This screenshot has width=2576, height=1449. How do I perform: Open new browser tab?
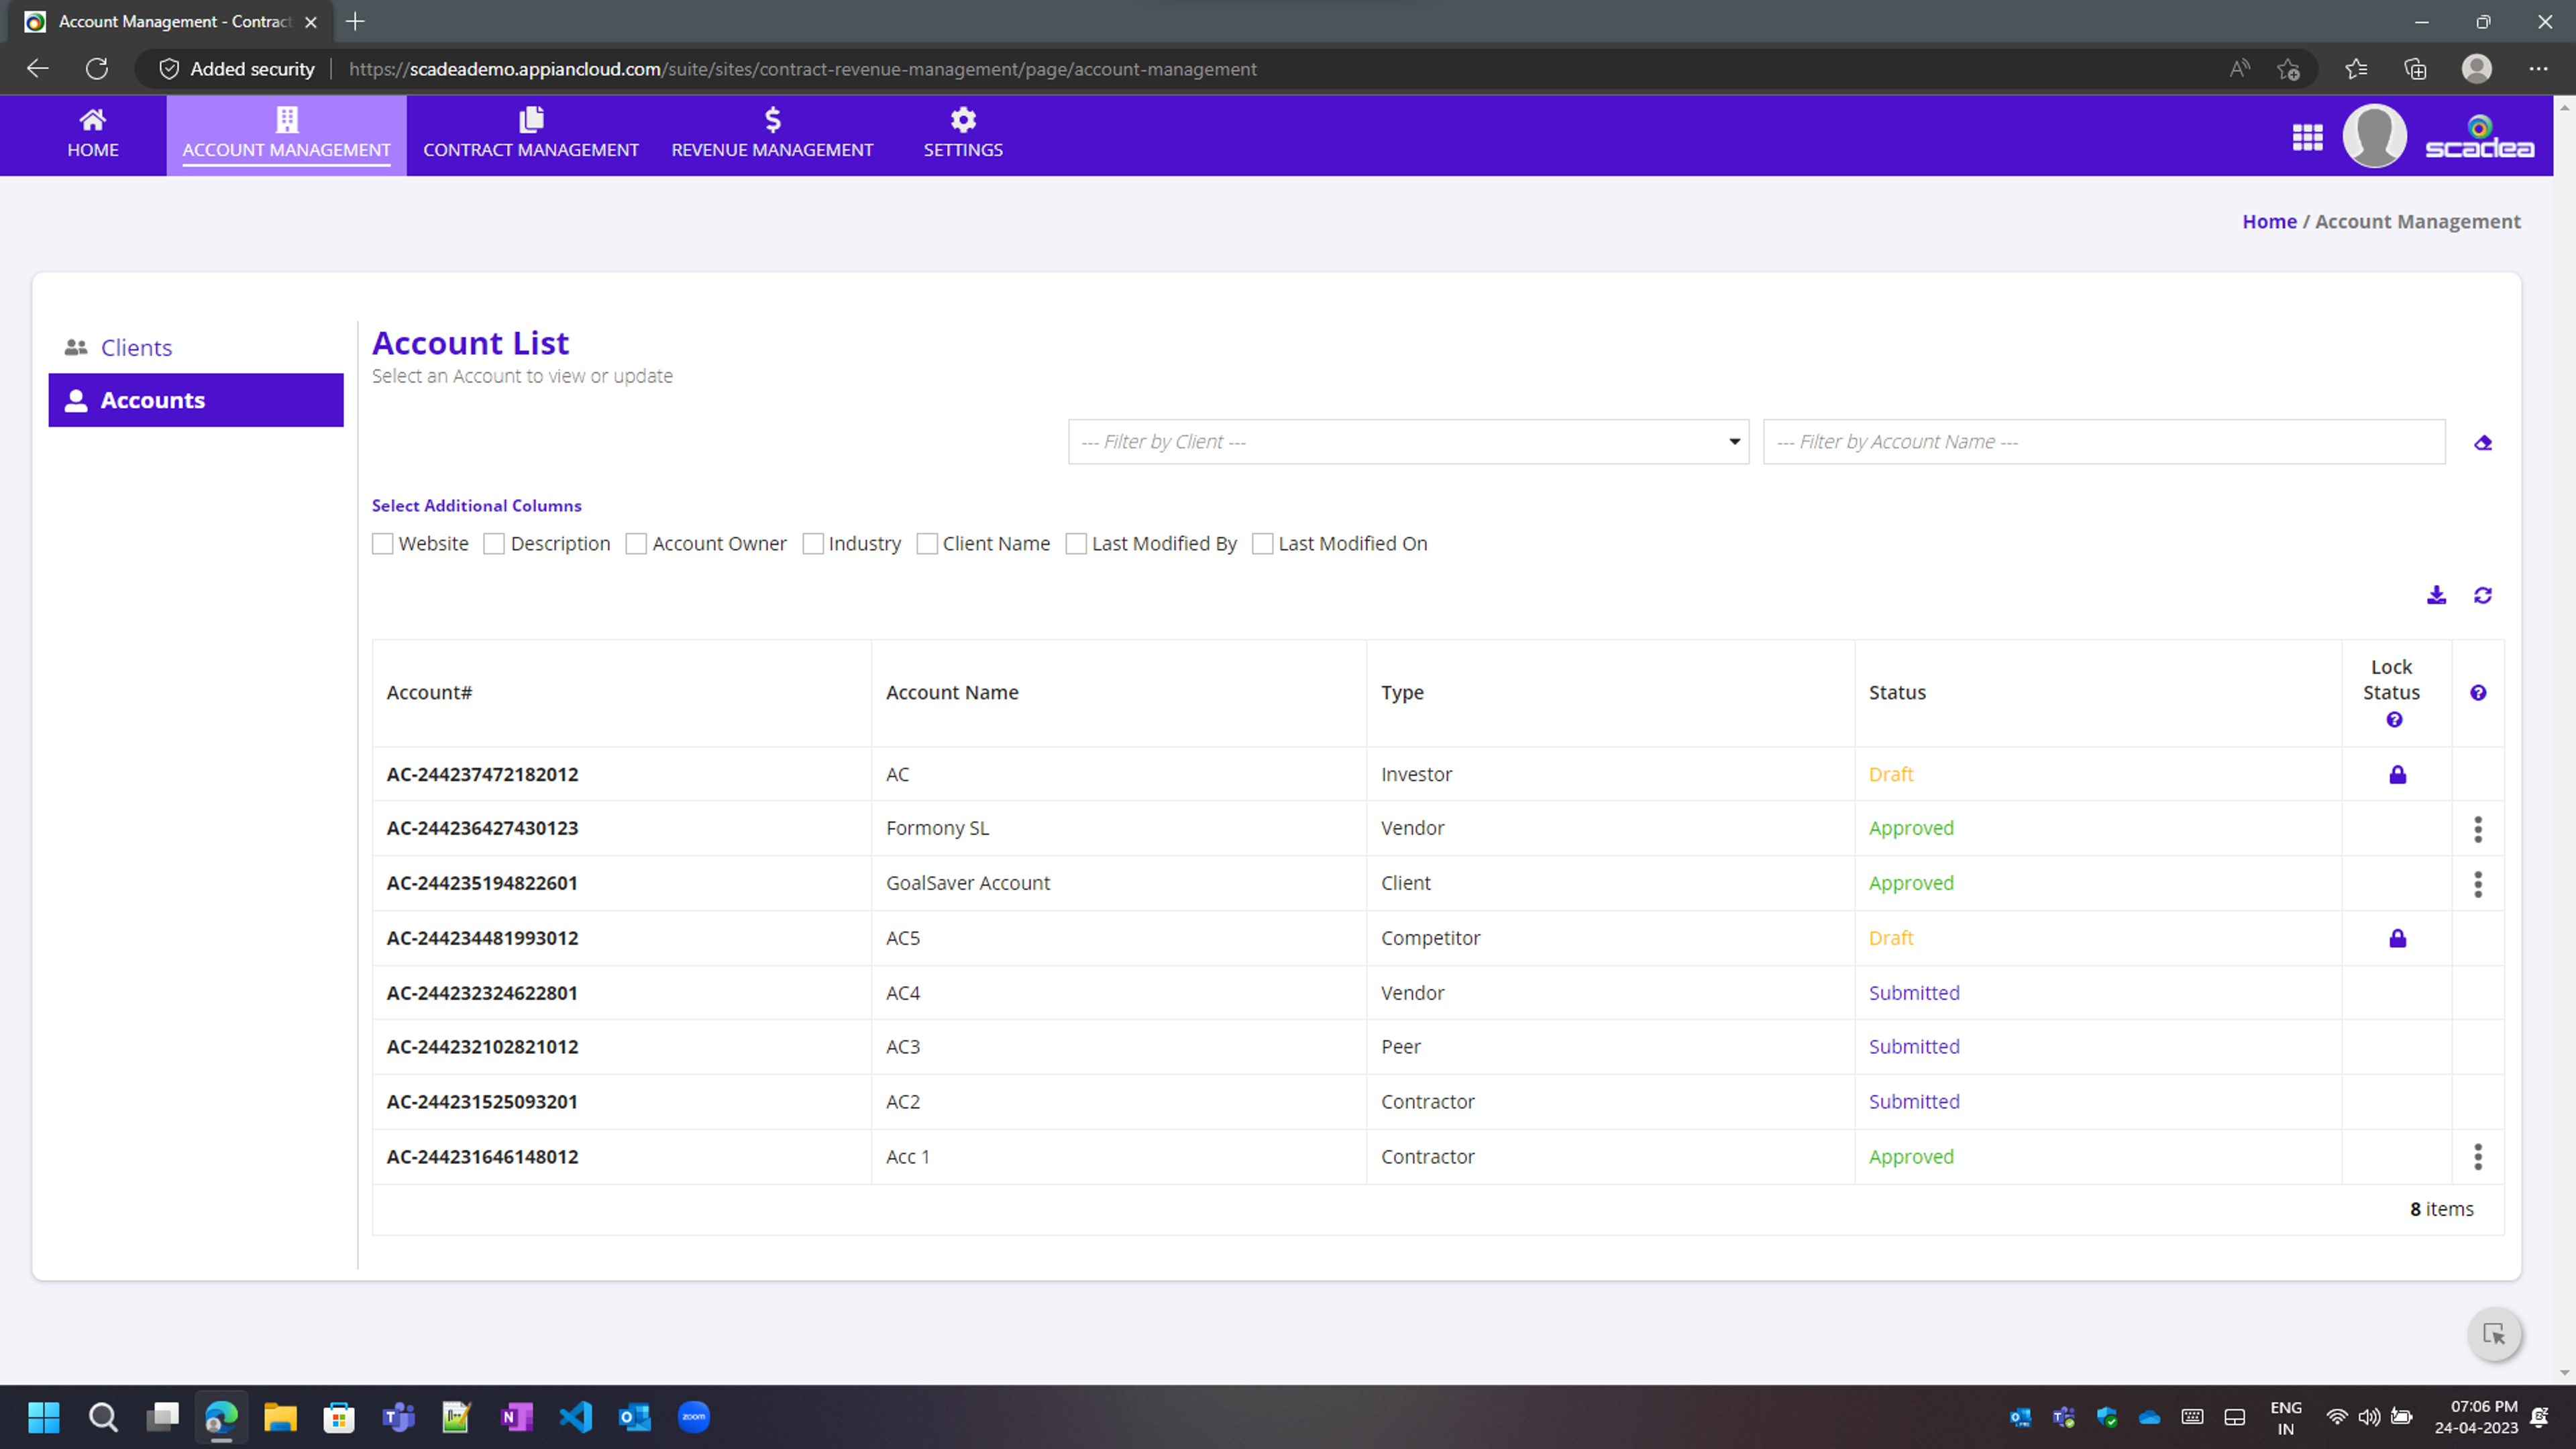pos(355,21)
